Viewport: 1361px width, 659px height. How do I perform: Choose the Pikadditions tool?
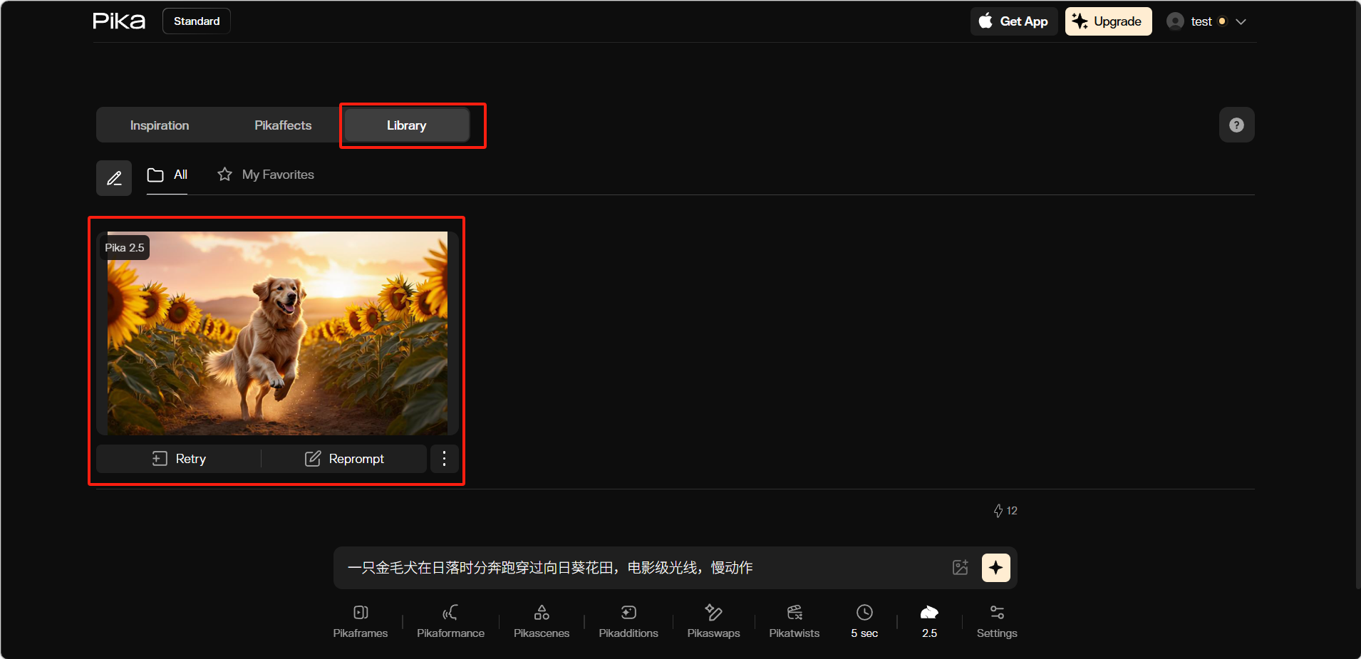click(x=628, y=621)
